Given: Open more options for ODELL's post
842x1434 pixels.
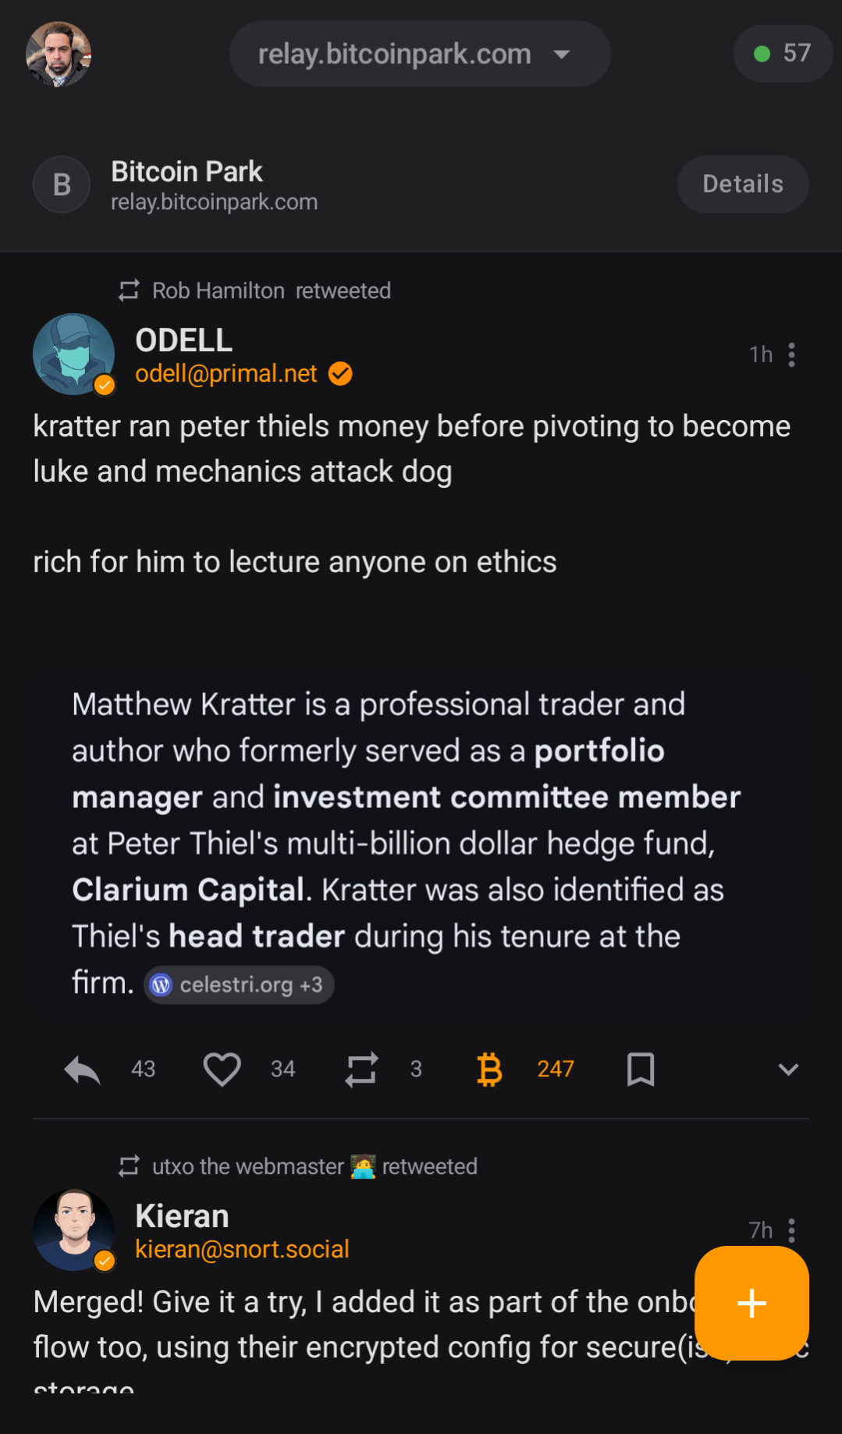Looking at the screenshot, I should [x=792, y=354].
